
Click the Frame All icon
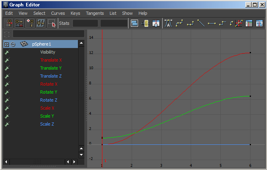tap(135, 23)
